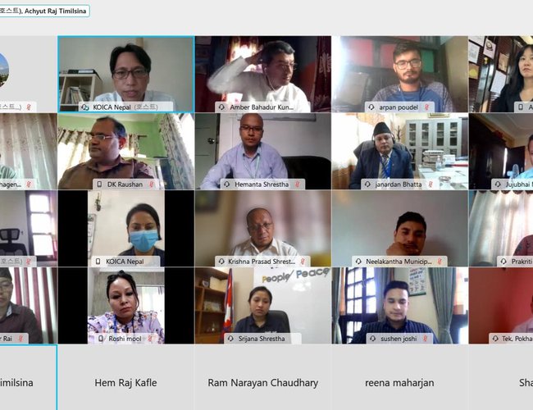Click the headset icon next to Amber Bahadur Kun
Viewport: 533px width, 410px height.
(221, 107)
